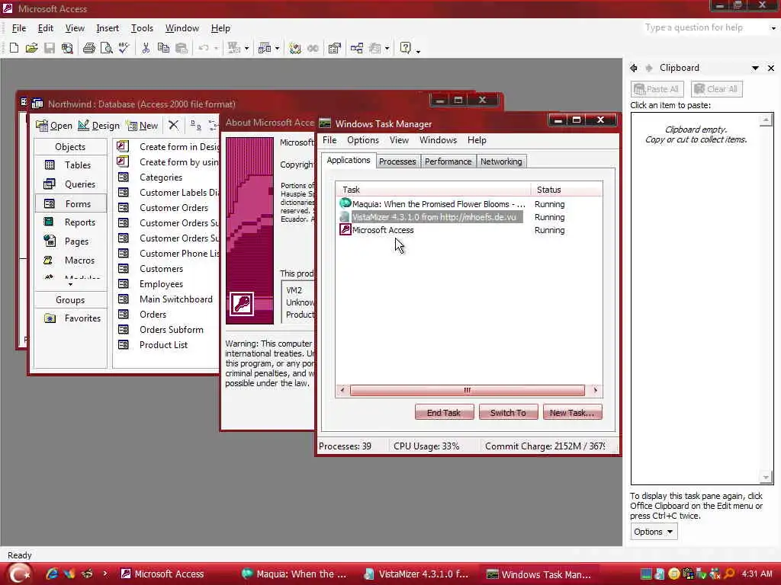781x585 pixels.
Task: Select Tables in the Objects bar
Action: 71,165
